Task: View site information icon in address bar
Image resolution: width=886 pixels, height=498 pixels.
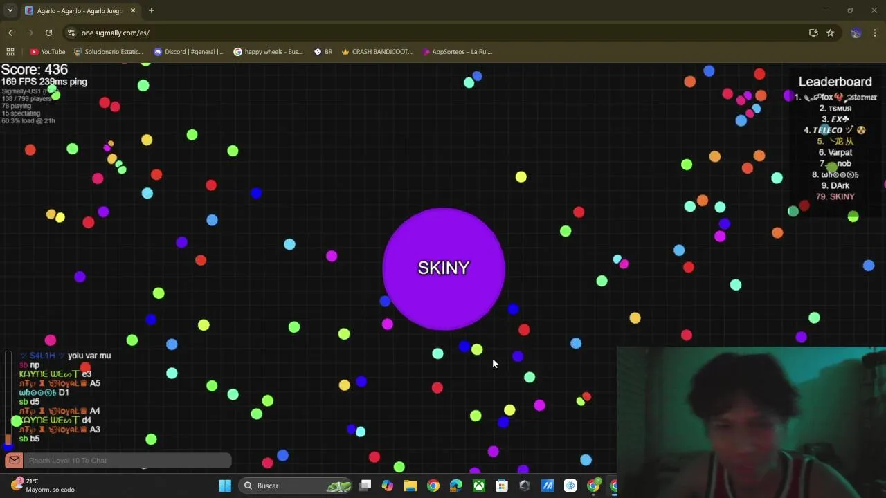Action: pyautogui.click(x=71, y=33)
